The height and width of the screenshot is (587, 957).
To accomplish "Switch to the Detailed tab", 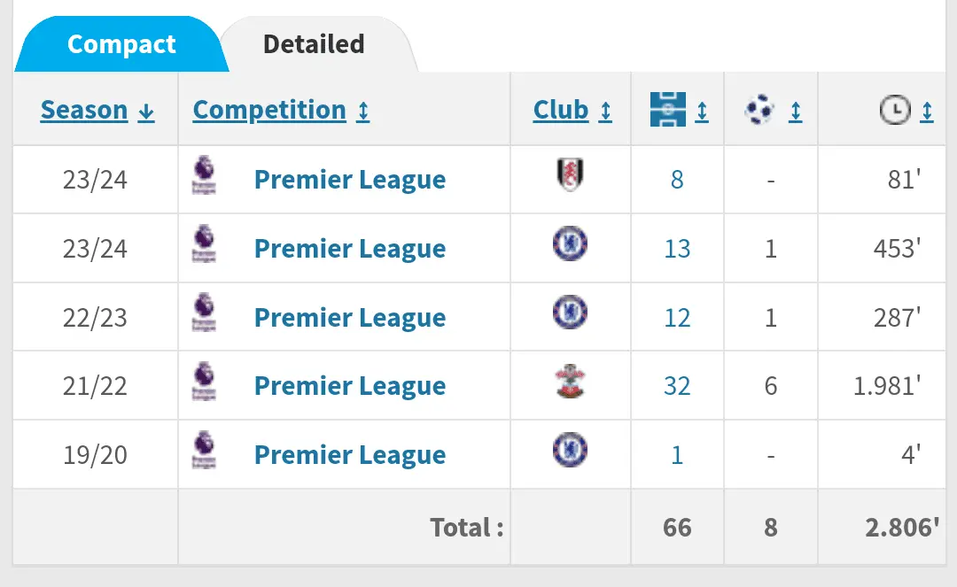I will point(314,44).
